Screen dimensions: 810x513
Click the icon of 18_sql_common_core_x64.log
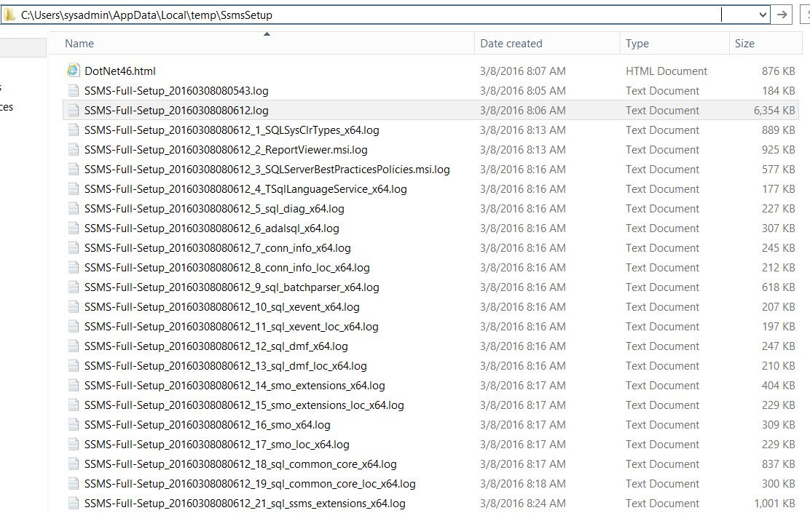click(x=74, y=464)
